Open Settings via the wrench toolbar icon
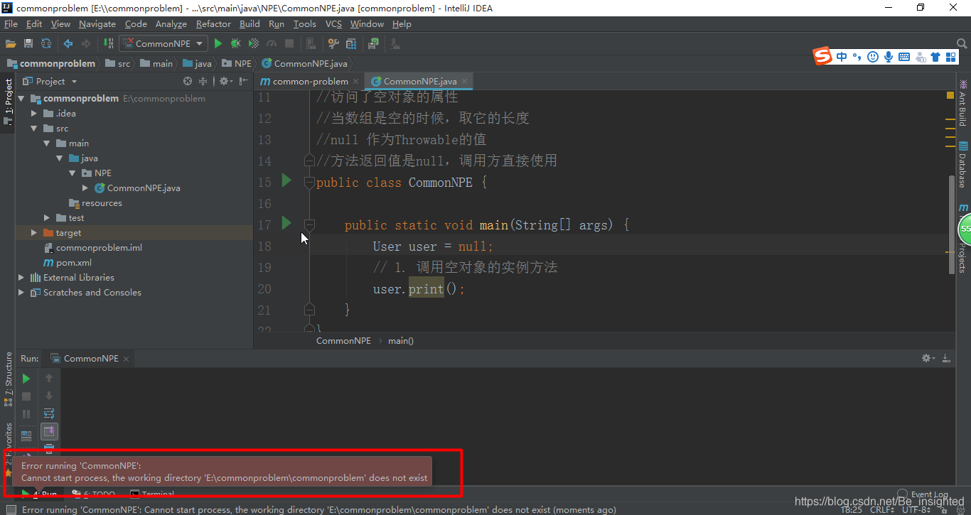 [x=333, y=43]
